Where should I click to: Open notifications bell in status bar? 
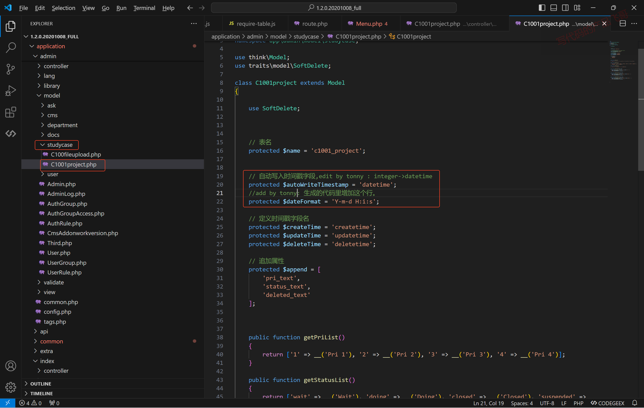[634, 403]
